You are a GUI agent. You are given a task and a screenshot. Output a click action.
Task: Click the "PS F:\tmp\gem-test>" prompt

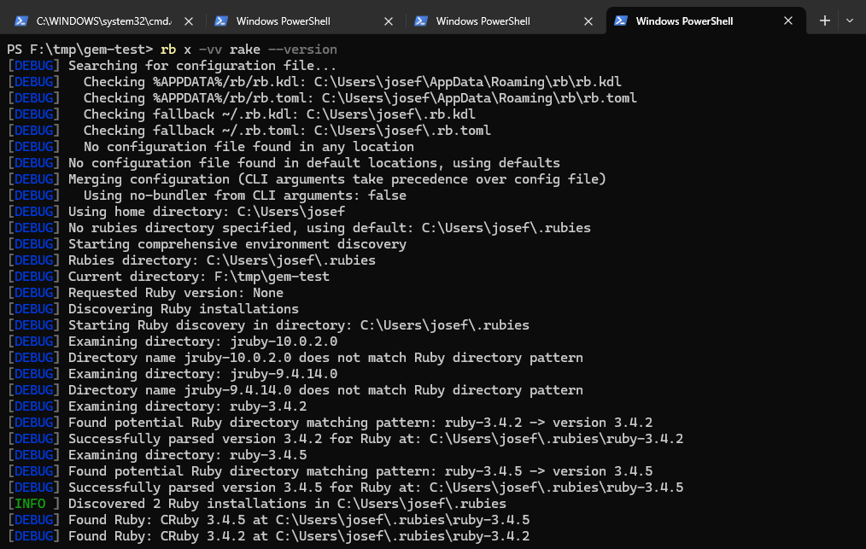(x=79, y=50)
